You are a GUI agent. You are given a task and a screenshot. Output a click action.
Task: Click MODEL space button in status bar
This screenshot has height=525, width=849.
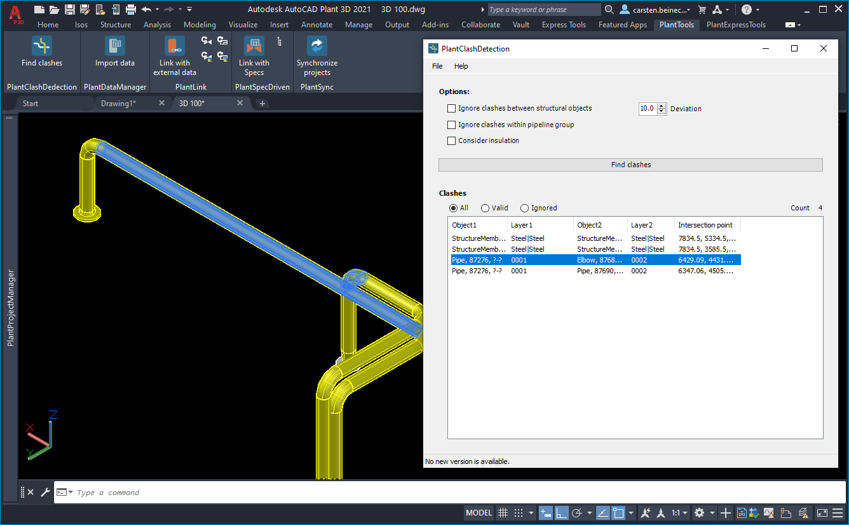(479, 513)
